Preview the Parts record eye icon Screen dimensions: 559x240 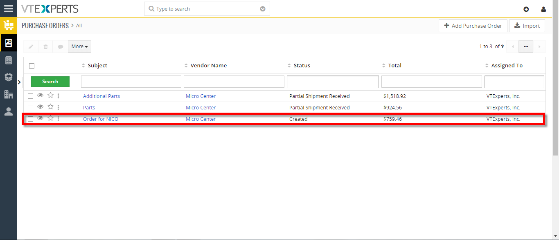[40, 107]
